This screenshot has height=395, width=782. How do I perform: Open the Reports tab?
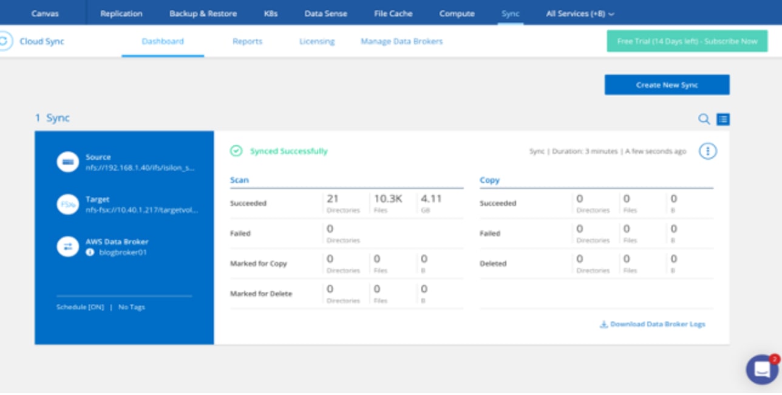[x=247, y=41]
